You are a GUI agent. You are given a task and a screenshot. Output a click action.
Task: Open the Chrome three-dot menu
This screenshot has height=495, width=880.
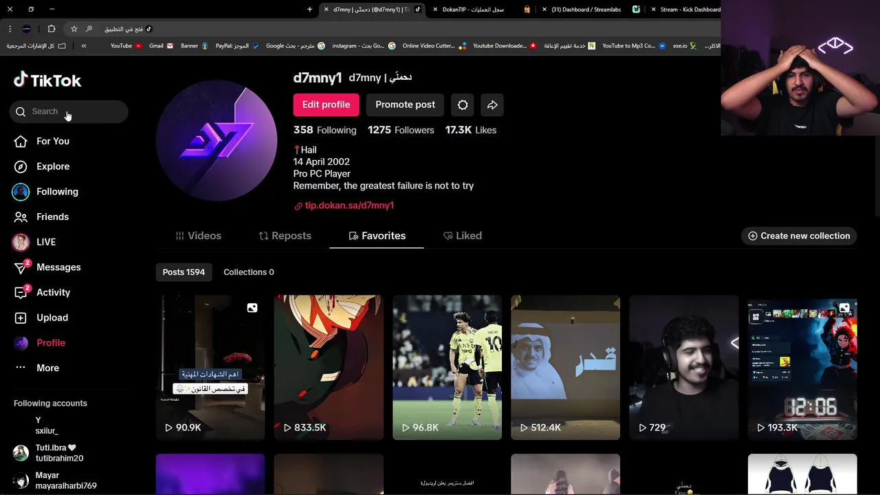(10, 29)
